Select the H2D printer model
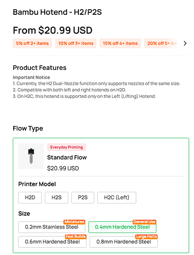Viewport: 194px width, 255px height. click(x=30, y=197)
